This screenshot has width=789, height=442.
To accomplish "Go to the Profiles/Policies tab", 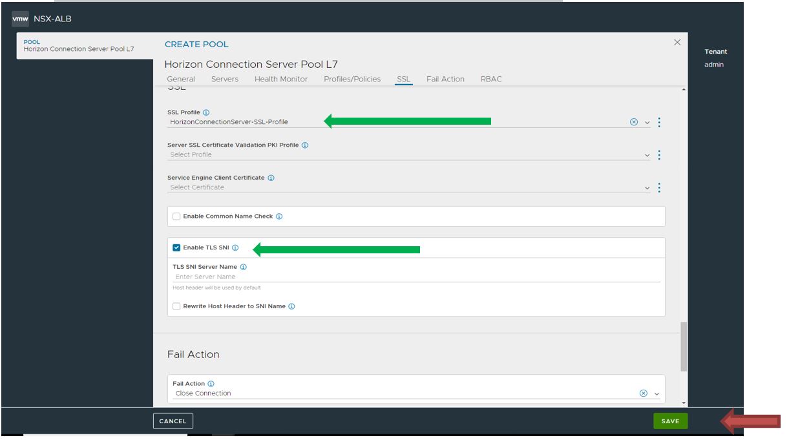I will [352, 79].
